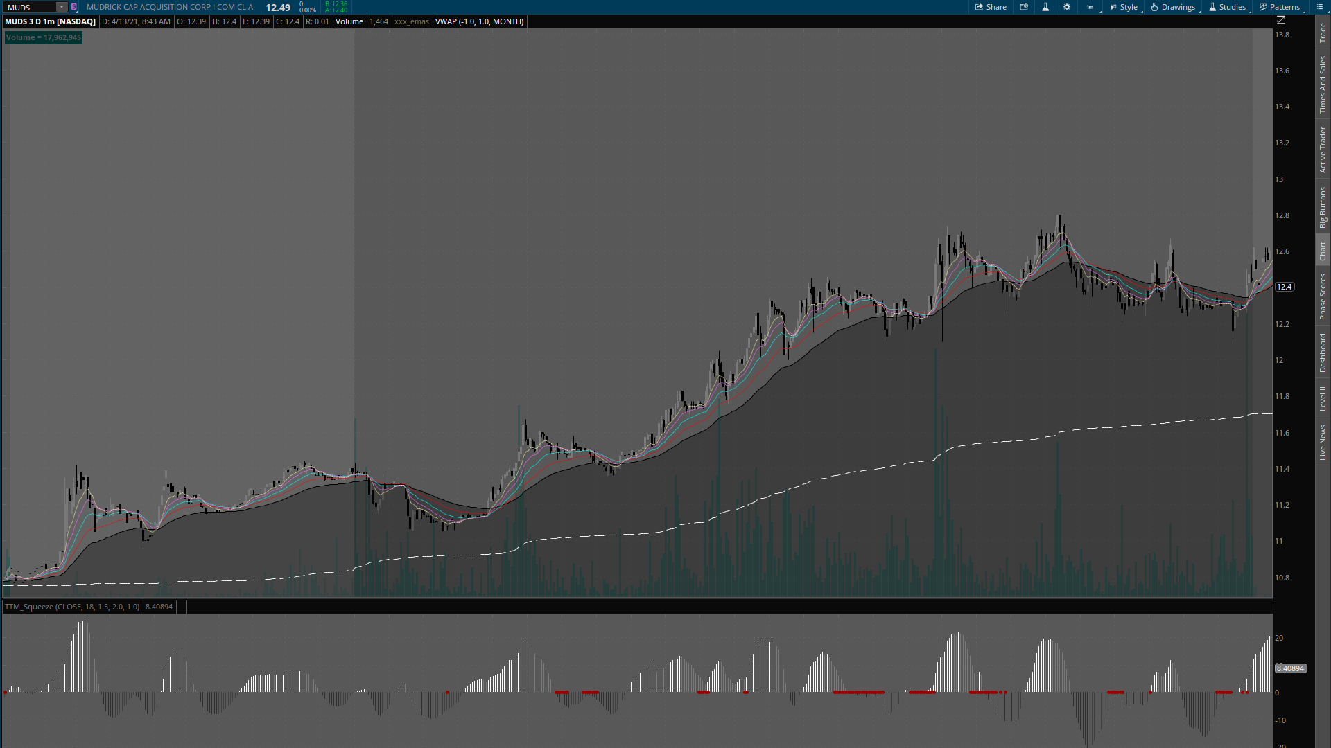Viewport: 1331px width, 748px height.
Task: Open the Times And Sales tab
Action: pos(1323,84)
